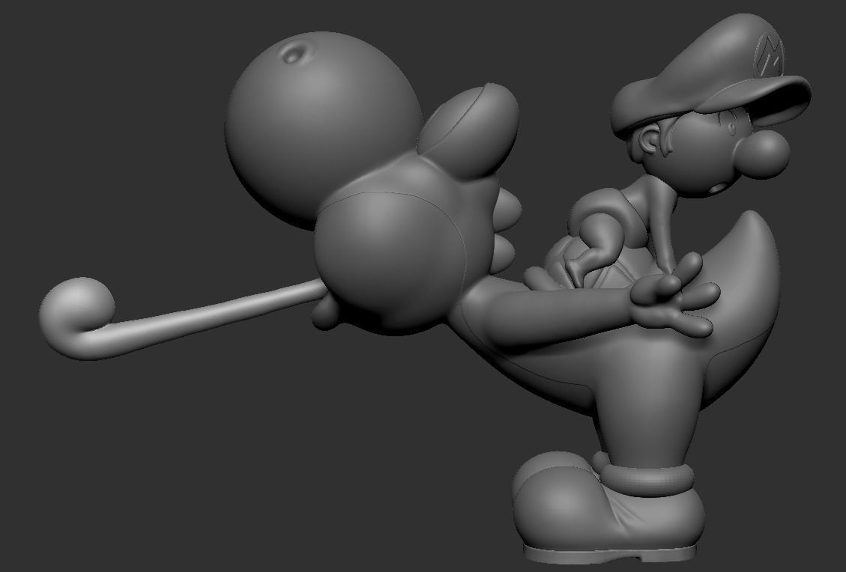
Task: Click Yoshi's large round snout
Action: (x=323, y=130)
